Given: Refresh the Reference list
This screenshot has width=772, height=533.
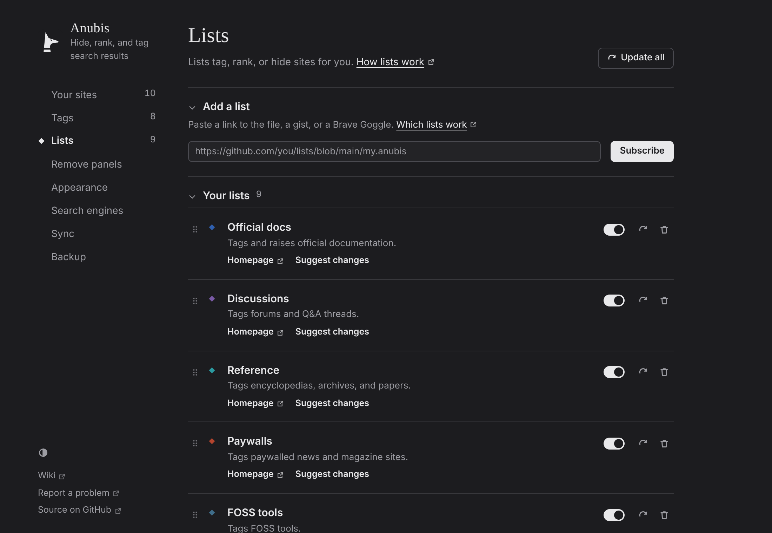Looking at the screenshot, I should tap(643, 372).
